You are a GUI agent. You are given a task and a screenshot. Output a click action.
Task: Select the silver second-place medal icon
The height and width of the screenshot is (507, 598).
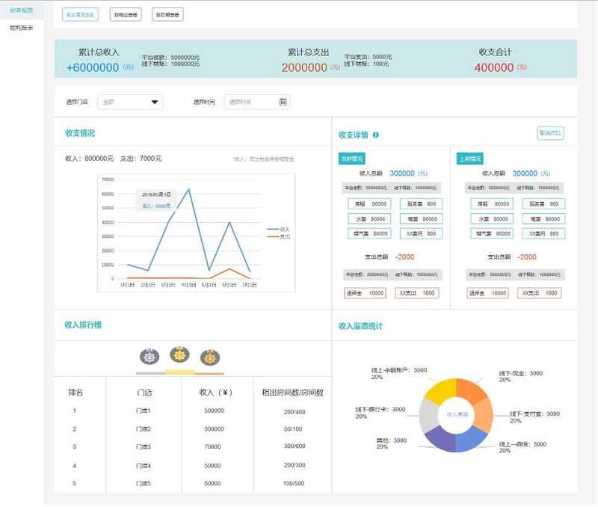click(149, 357)
